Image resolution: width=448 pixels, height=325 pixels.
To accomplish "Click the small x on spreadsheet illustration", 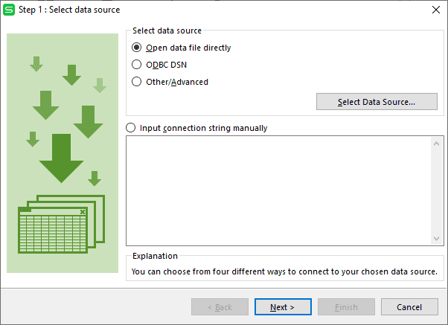I will click(83, 212).
